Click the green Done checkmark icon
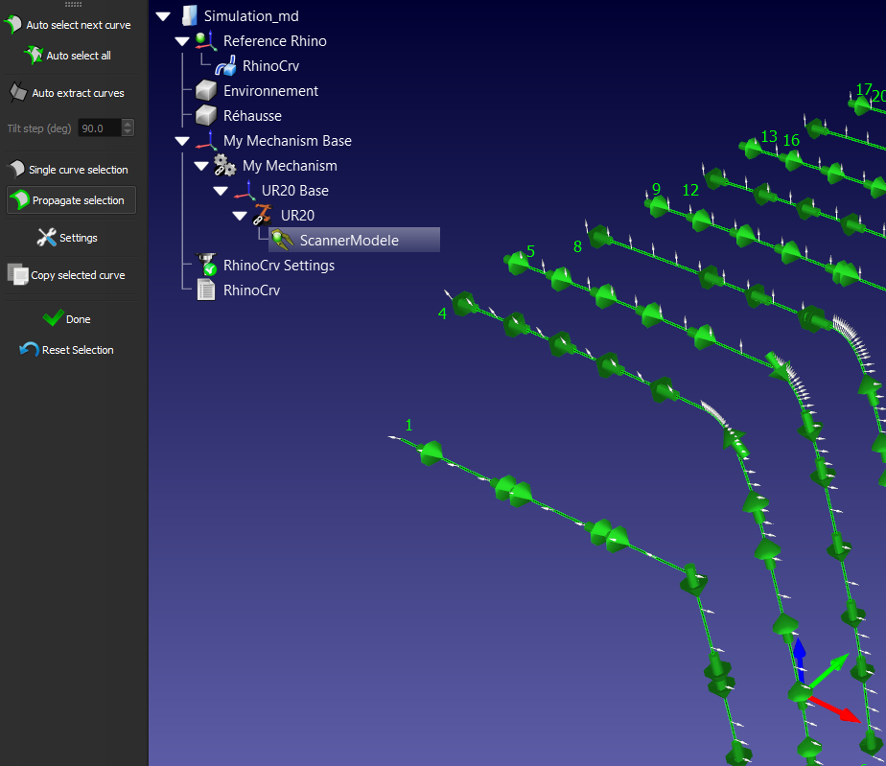886x766 pixels. [x=53, y=318]
